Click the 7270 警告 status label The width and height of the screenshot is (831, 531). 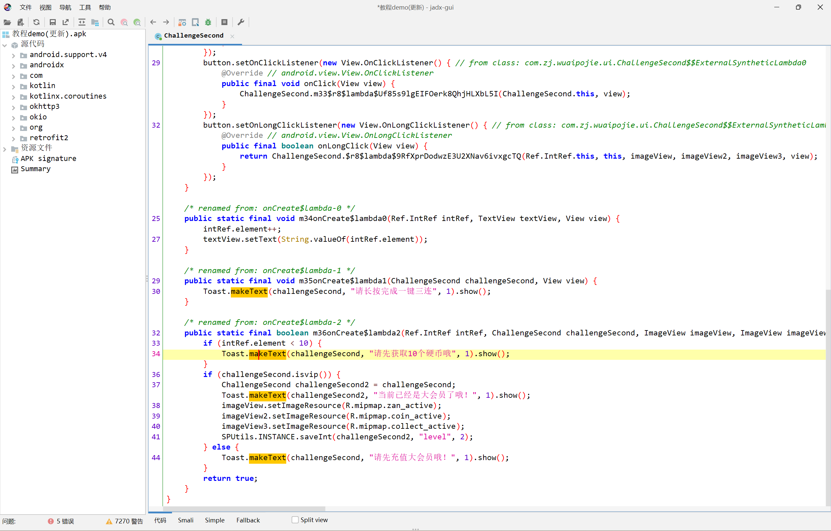[x=129, y=521]
